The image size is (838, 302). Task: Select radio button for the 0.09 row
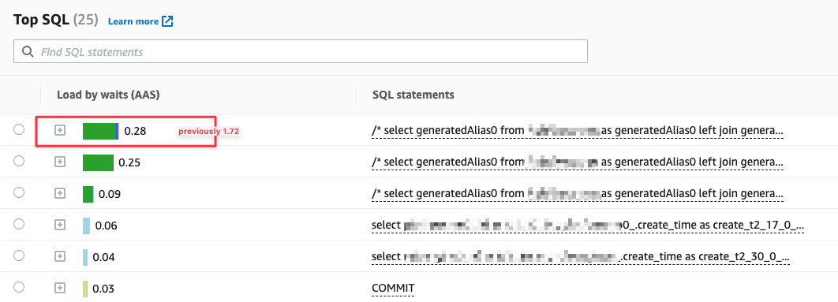point(19,193)
